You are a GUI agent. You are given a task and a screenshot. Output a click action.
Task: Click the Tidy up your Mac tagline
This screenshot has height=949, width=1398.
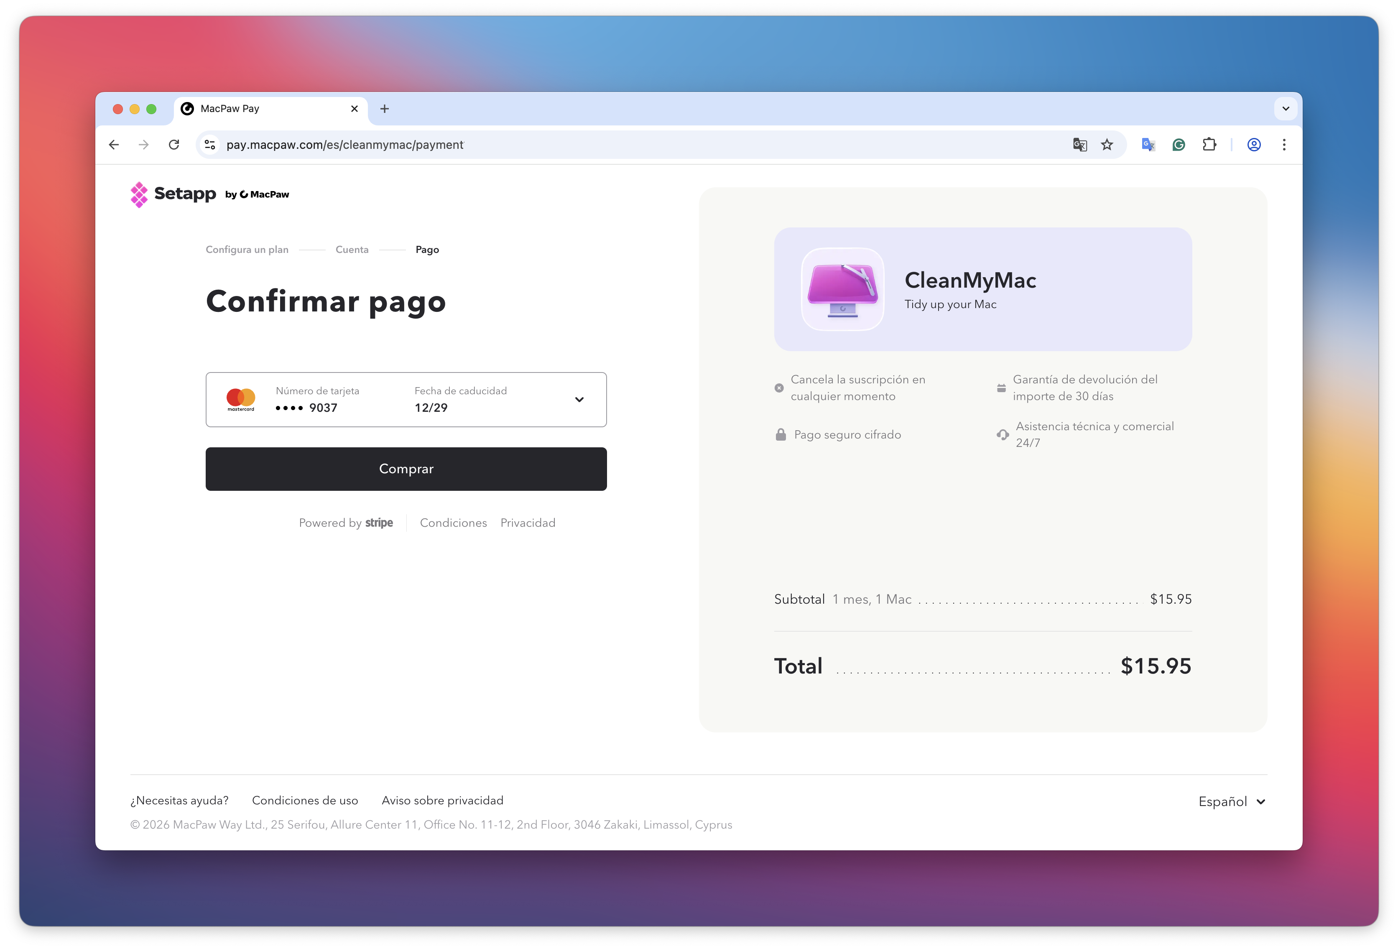tap(950, 304)
